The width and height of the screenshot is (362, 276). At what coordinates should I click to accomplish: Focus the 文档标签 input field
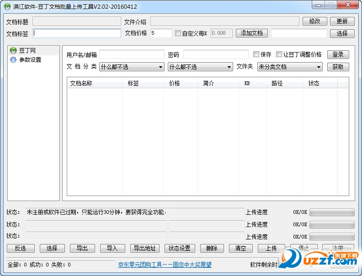click(x=77, y=33)
